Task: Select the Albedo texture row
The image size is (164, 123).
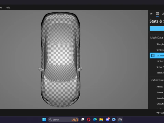Action: 157,86
